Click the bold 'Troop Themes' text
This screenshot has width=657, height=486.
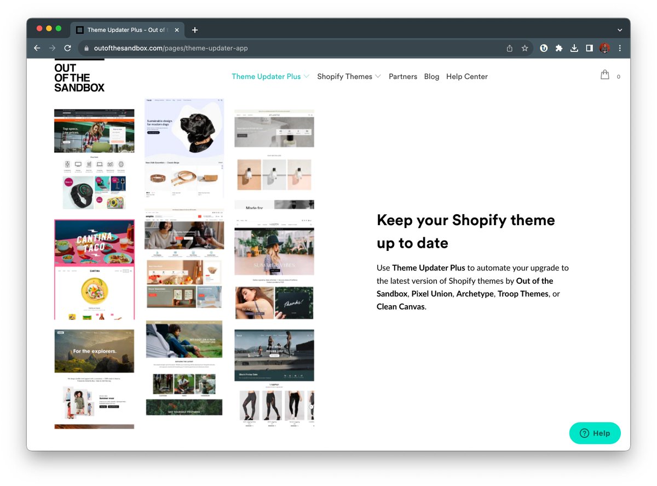click(x=523, y=294)
